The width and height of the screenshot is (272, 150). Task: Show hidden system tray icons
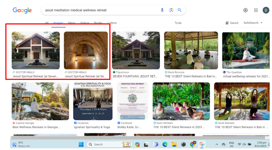click(217, 144)
